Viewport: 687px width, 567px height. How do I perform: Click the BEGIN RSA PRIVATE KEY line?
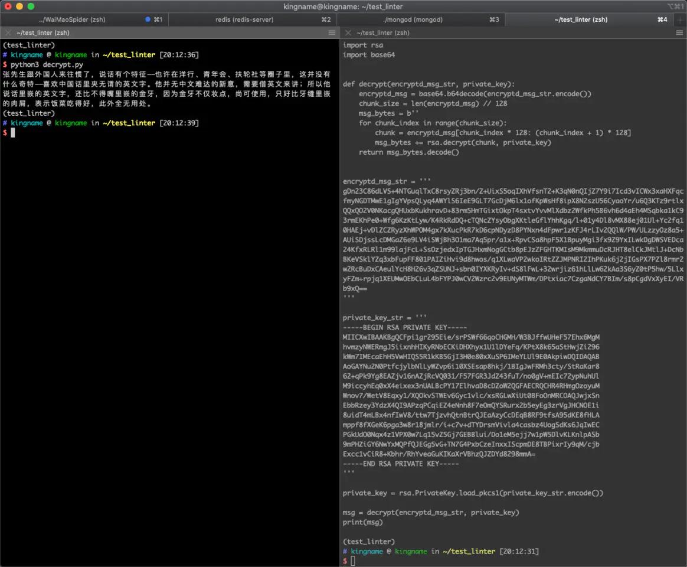tap(404, 327)
